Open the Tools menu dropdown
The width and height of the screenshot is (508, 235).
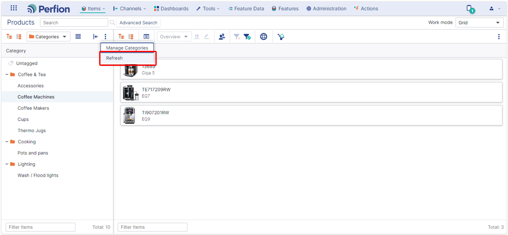(x=208, y=8)
